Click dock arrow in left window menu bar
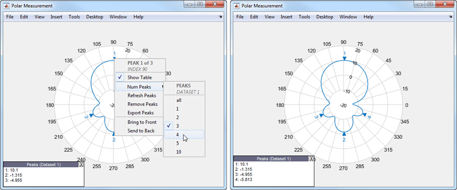457x190 pixels. pyautogui.click(x=220, y=17)
